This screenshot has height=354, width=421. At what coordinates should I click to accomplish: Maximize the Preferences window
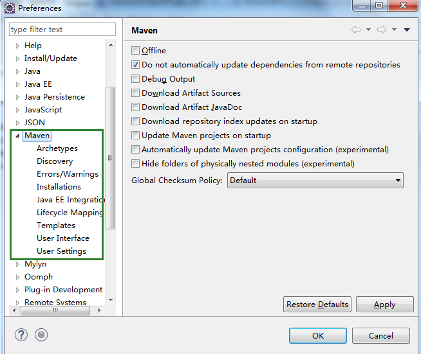379,5
